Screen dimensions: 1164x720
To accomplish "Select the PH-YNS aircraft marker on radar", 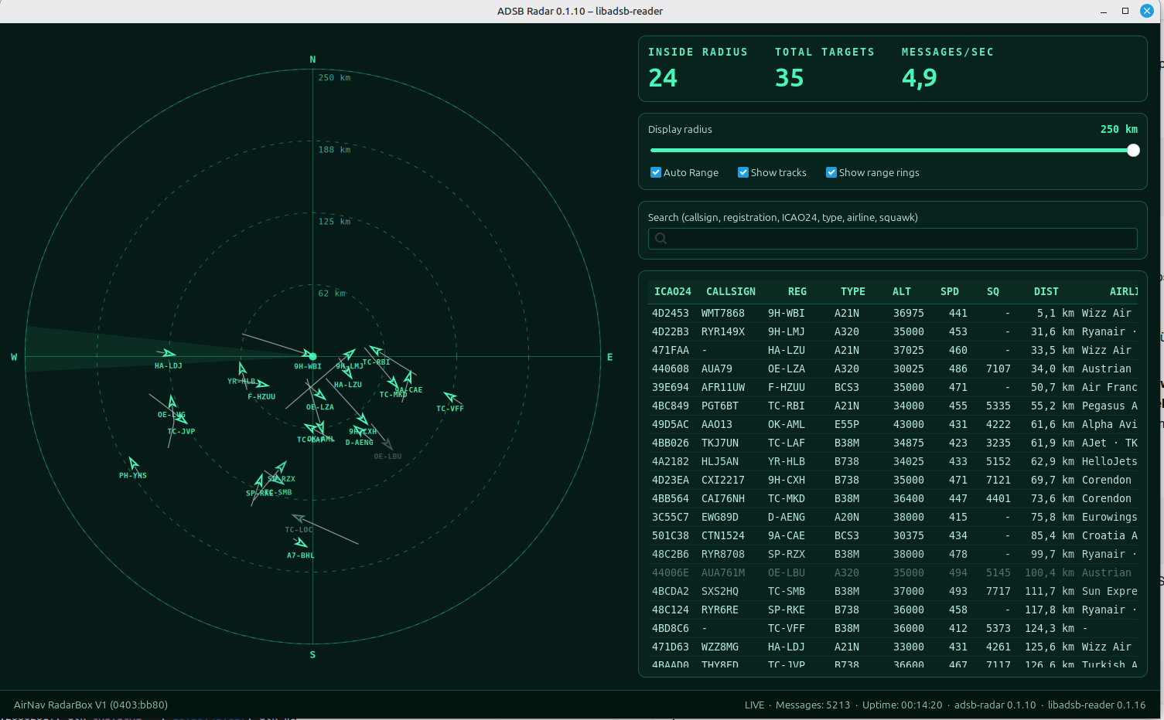I will (x=134, y=464).
